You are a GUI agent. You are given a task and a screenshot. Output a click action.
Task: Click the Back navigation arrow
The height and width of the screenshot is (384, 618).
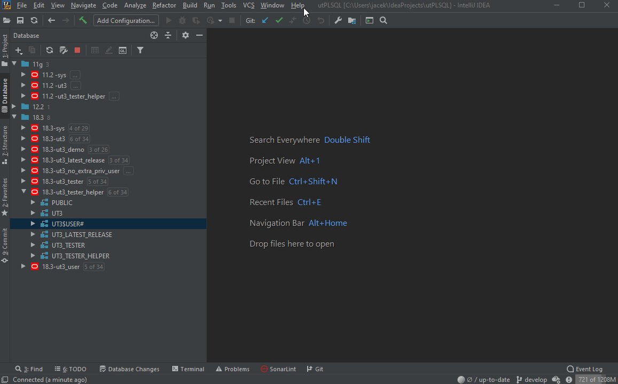click(x=51, y=20)
